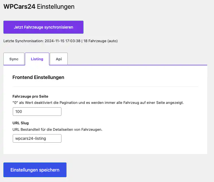Click the WPCars24 Einstellungen page title
Image resolution: width=214 pixels, height=182 pixels.
coord(39,7)
